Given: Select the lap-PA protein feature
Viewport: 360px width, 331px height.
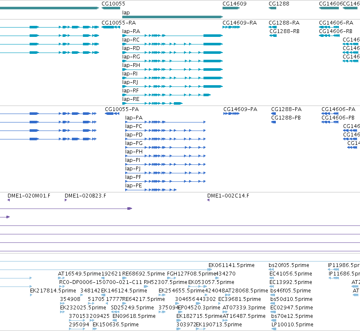Looking at the screenshot, I should click(x=165, y=122).
